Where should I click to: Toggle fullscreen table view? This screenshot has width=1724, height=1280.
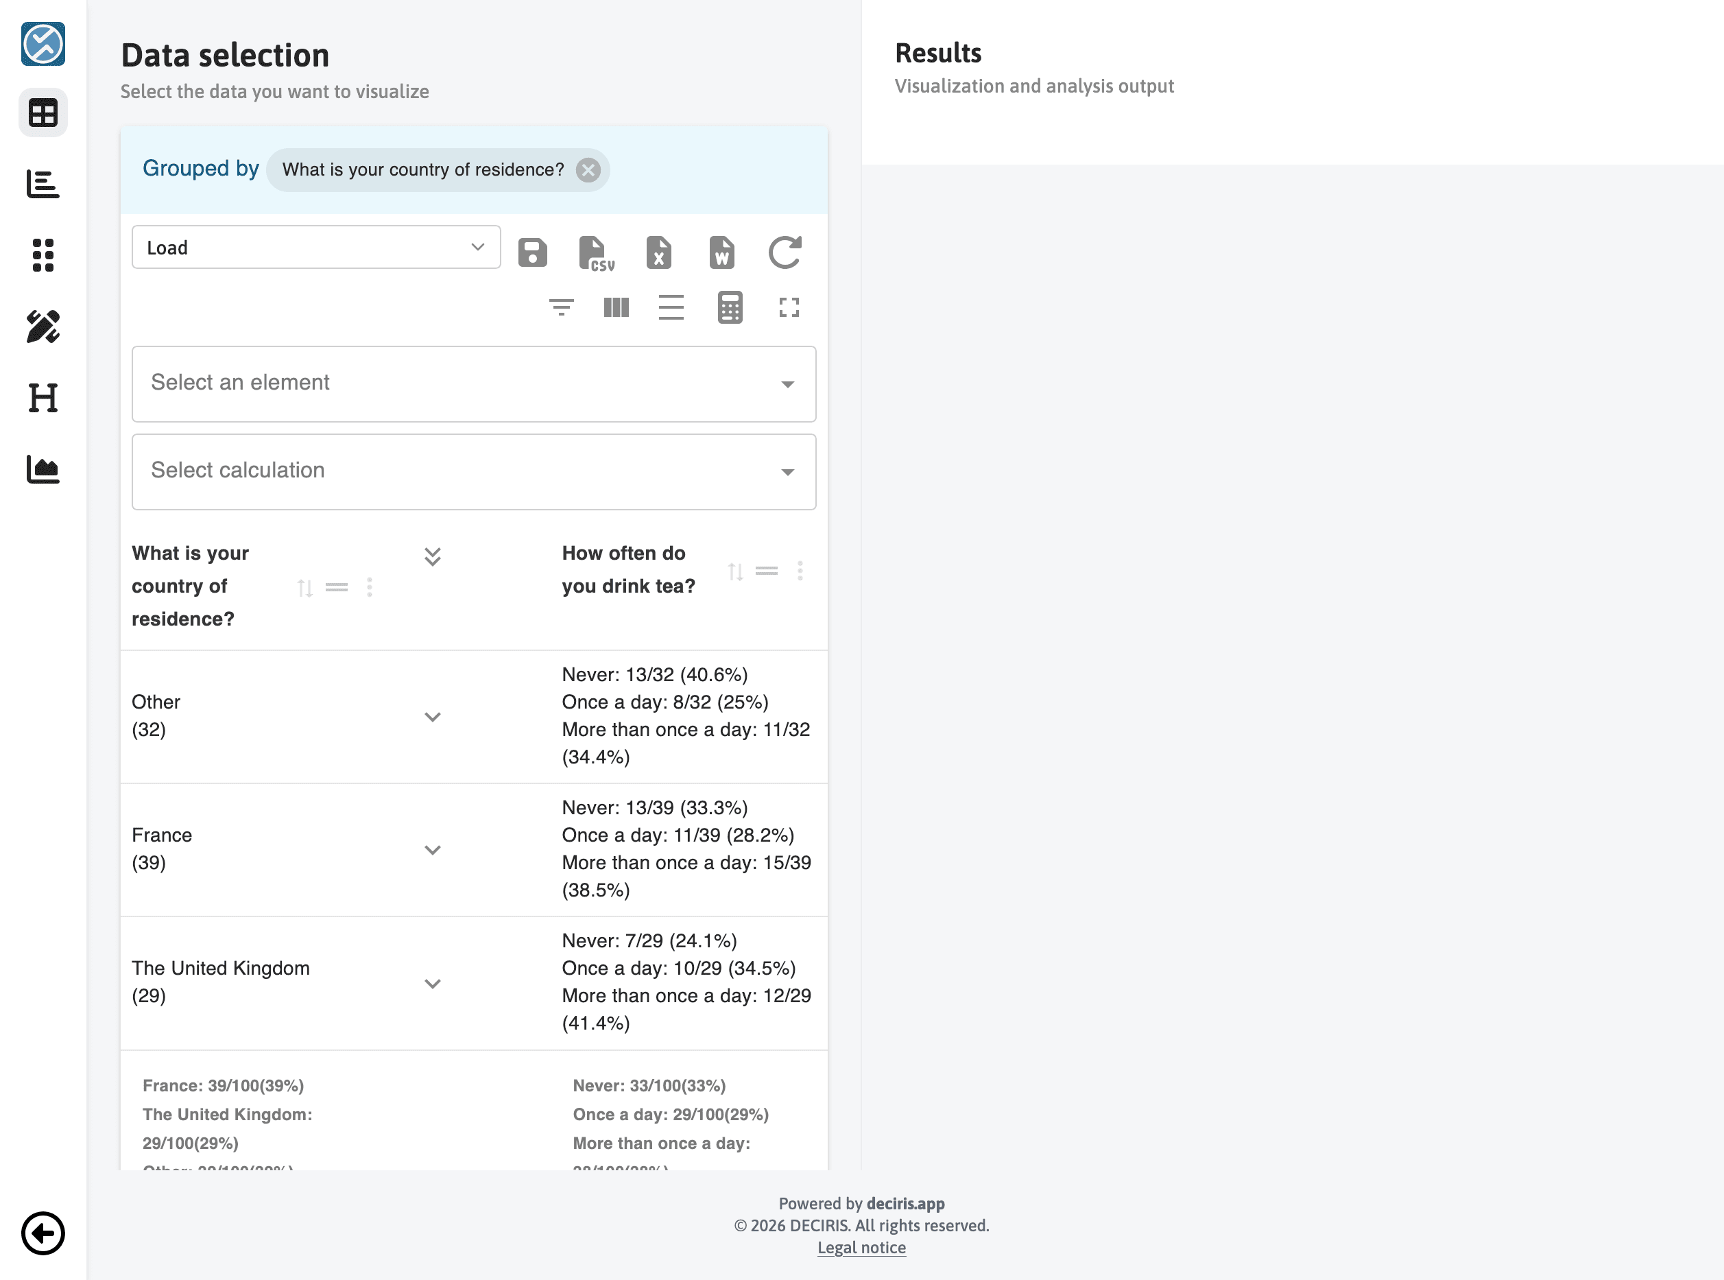click(789, 307)
